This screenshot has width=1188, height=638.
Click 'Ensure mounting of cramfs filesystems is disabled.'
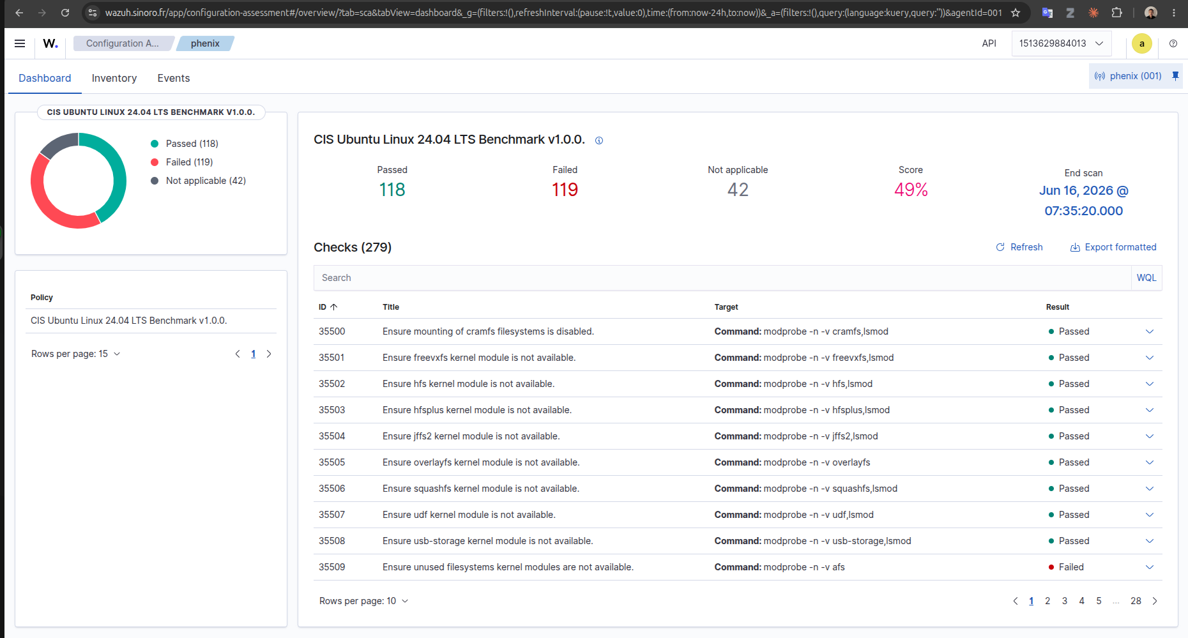point(488,331)
